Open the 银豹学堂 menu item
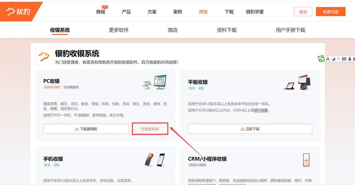 click(x=255, y=12)
